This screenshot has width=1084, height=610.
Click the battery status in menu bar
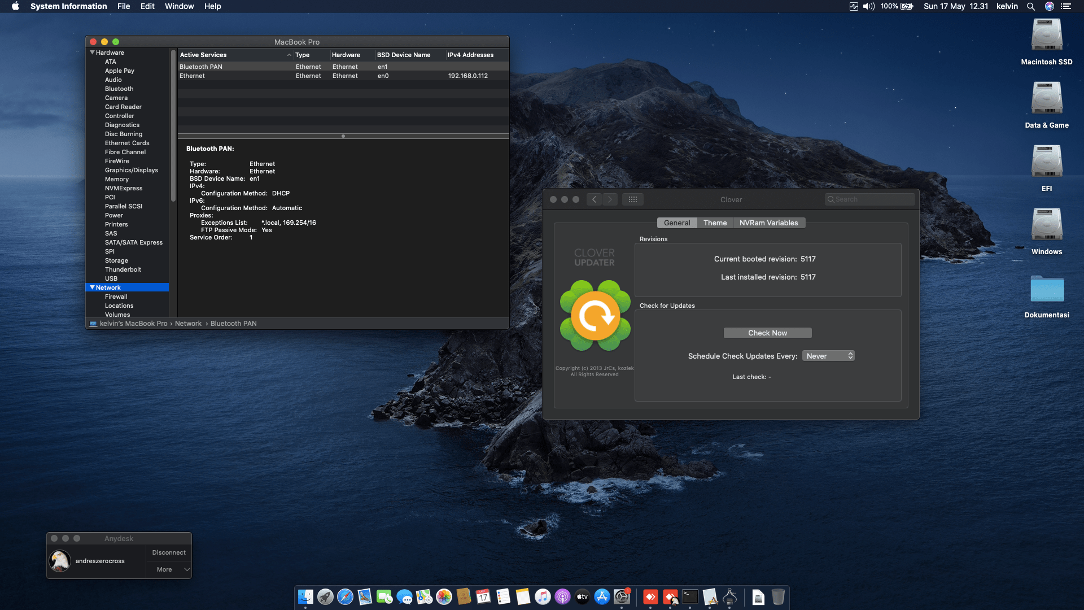coord(897,6)
